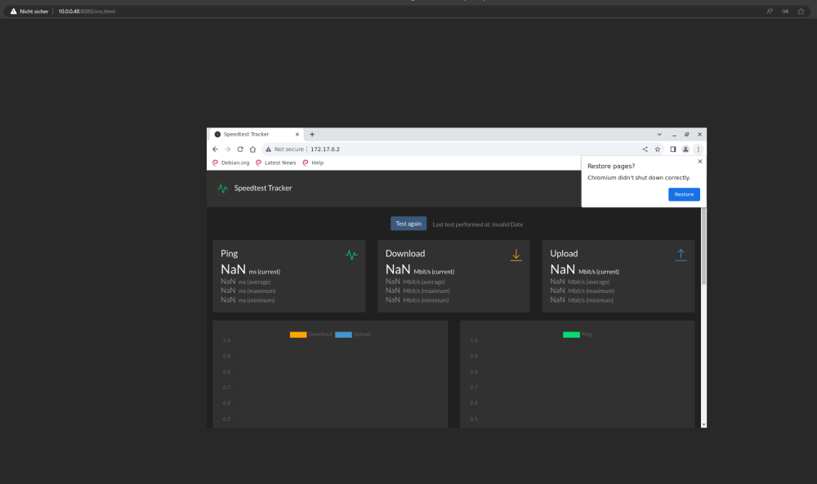This screenshot has width=817, height=484.
Task: Click the 172.17.0.2 address field
Action: point(325,149)
